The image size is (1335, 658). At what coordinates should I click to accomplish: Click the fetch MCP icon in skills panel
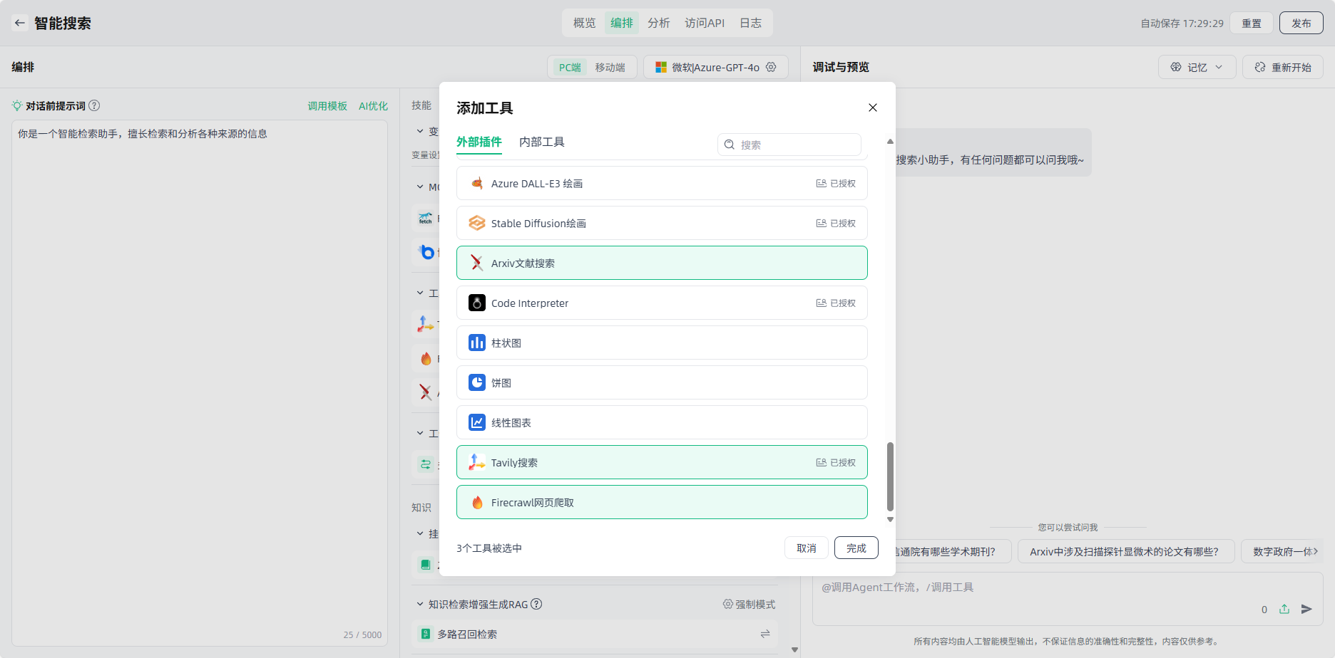point(426,218)
